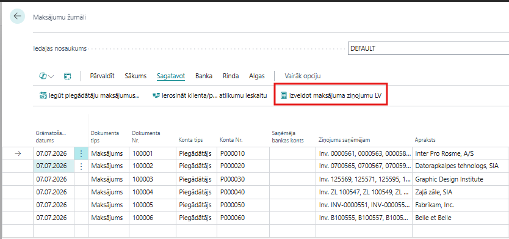The image size is (509, 239).
Task: Click the Iedajas nosaukums DEFAULT field
Action: tap(428, 49)
